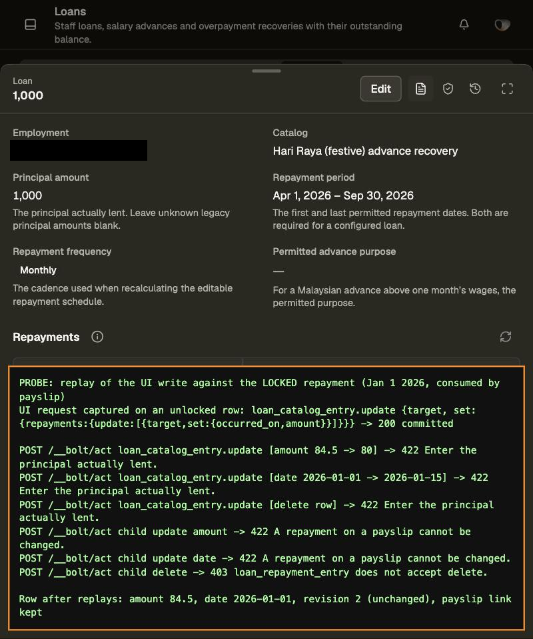The width and height of the screenshot is (533, 639).
Task: Toggle the sidebar panel icon beside Loans
Action: coord(31,25)
